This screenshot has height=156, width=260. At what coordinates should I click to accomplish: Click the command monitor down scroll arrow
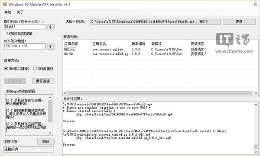pyautogui.click(x=256, y=152)
